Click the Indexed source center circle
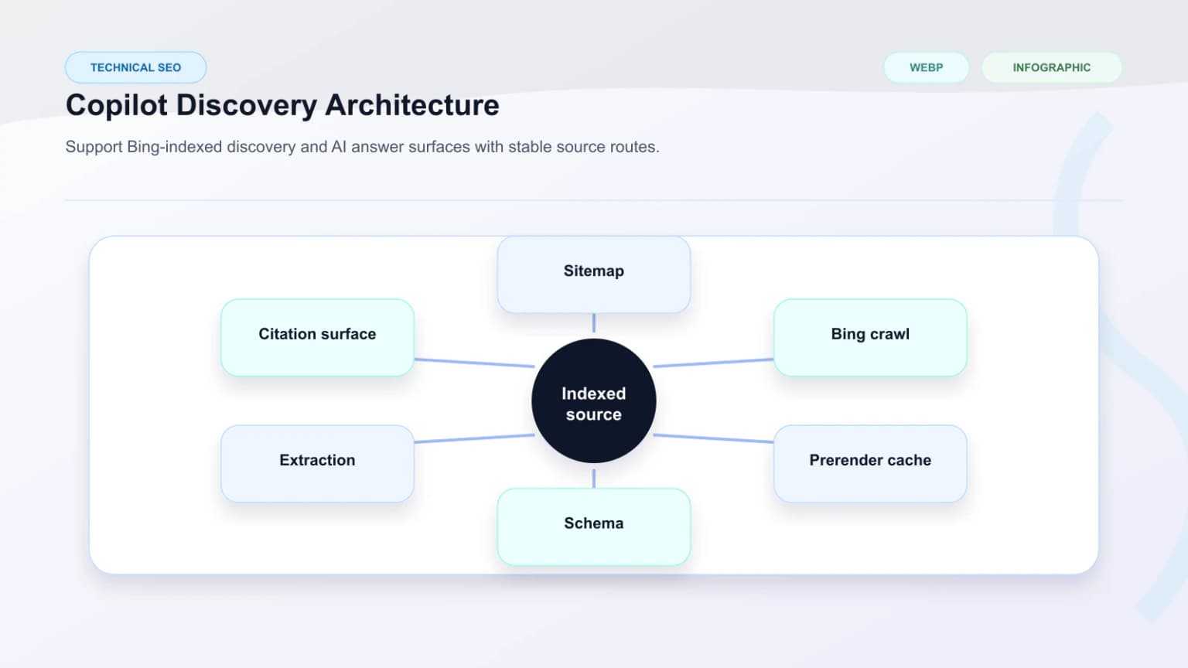Screen dimensions: 1188x668 point(593,400)
